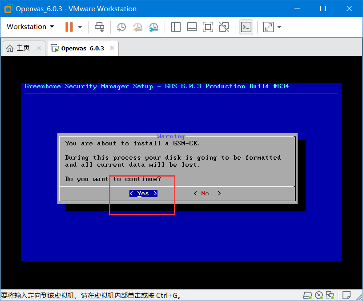Enter full screen mode

pos(208,27)
